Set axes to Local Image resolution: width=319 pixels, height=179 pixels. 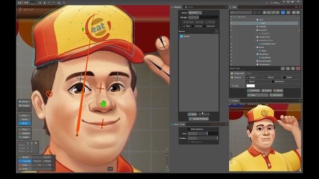pyautogui.click(x=24, y=115)
